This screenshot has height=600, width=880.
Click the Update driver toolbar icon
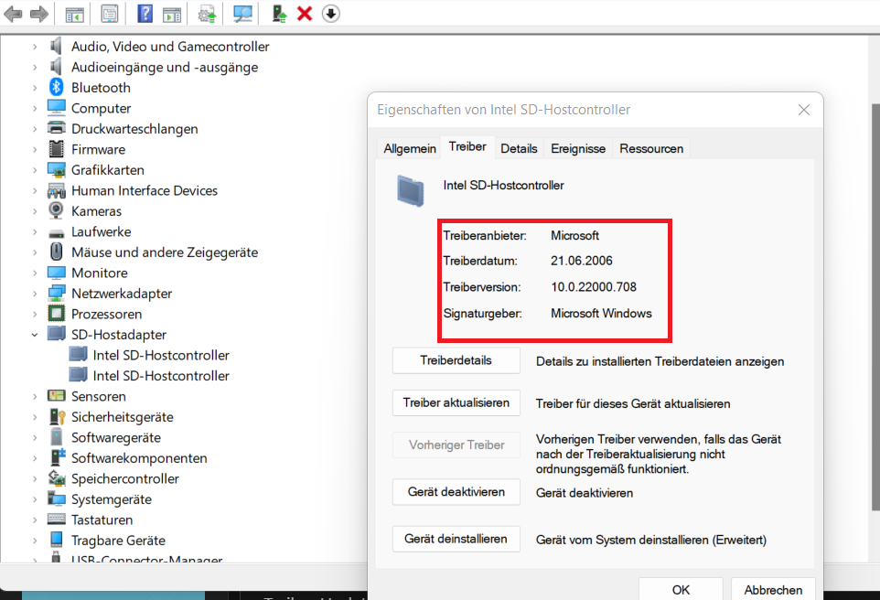279,14
